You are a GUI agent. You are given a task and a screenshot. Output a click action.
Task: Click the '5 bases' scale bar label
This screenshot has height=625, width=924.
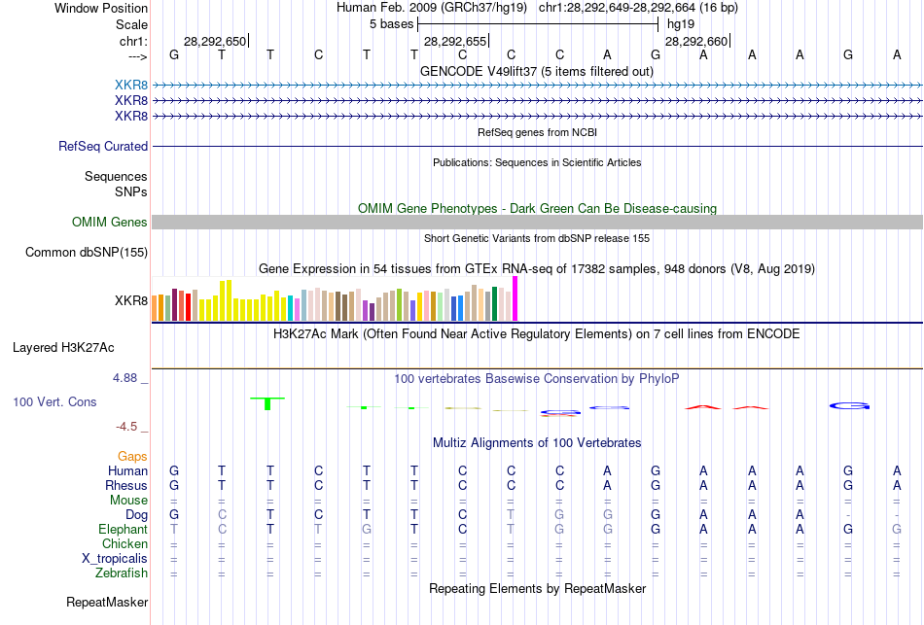391,24
